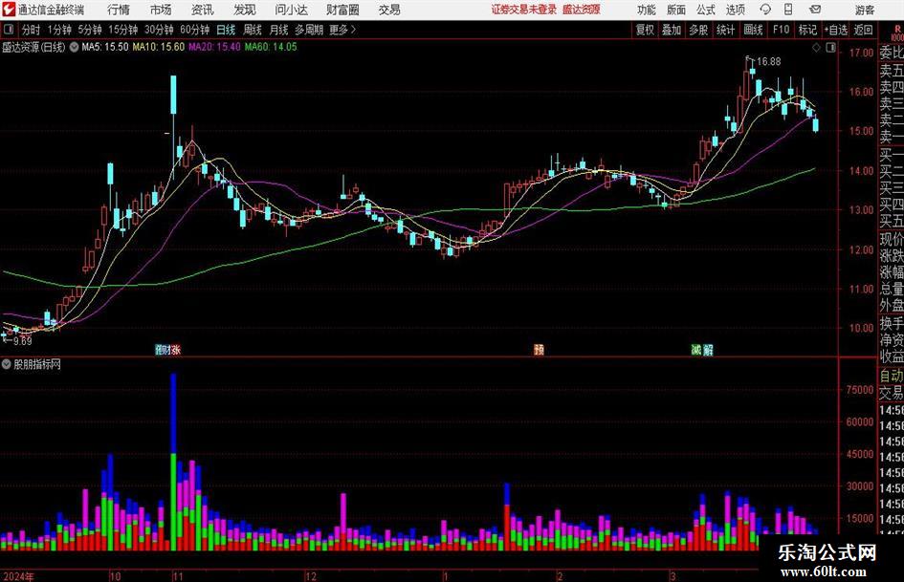904x582 pixels.
Task: Click the 标记 mark button
Action: 807,30
